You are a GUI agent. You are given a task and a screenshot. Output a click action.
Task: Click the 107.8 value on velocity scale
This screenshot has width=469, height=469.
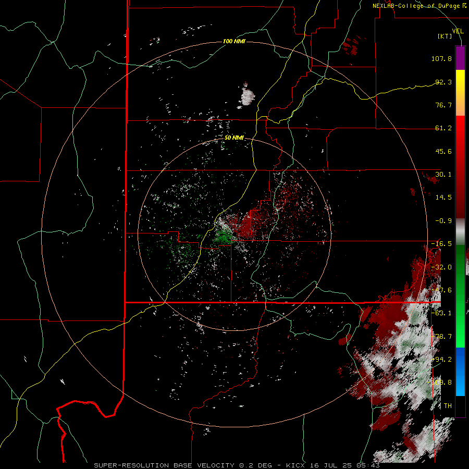(441, 58)
